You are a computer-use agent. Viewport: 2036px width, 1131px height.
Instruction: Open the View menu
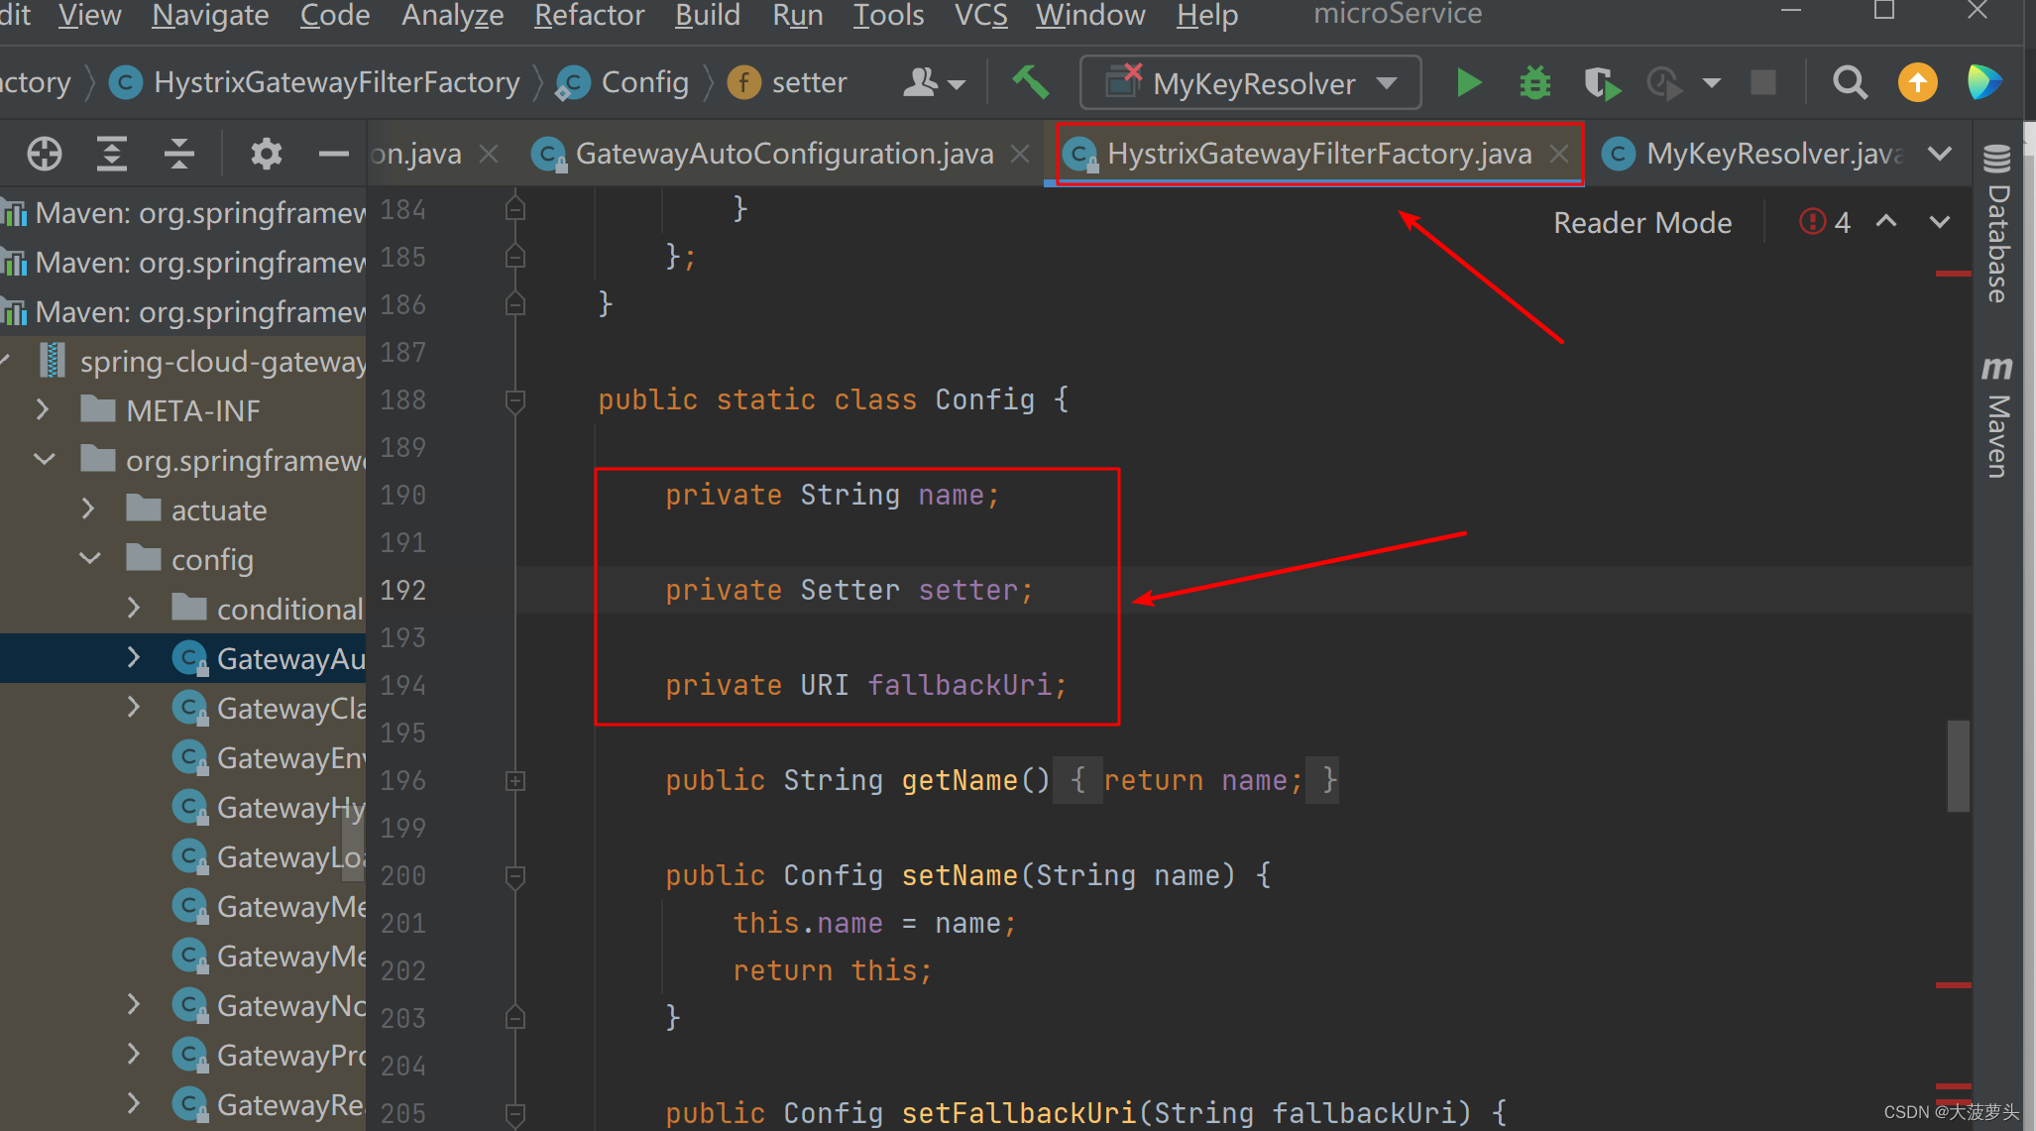(x=89, y=16)
